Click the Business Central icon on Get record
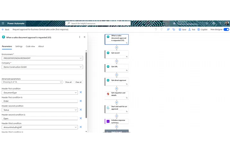 coord(108,53)
